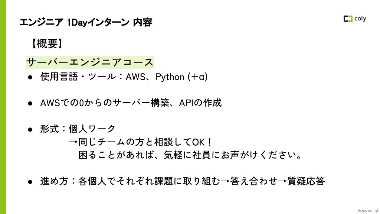Click the bullet before "形式:個人ワーク"
The width and height of the screenshot is (380, 214).
coord(30,129)
